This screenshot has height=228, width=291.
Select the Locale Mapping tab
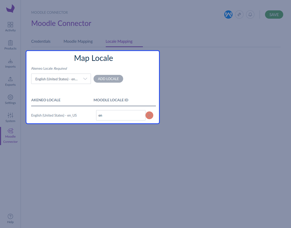coord(119,41)
